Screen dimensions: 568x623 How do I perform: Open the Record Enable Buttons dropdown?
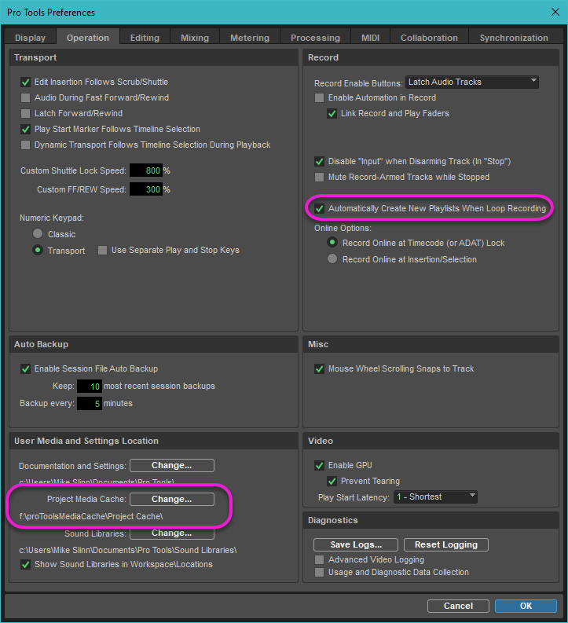(472, 82)
